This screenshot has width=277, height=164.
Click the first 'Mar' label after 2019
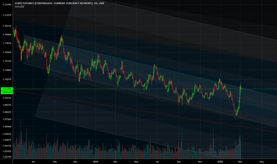[x=115, y=162]
